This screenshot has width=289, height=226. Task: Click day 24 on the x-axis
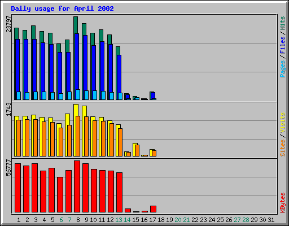click(212, 220)
